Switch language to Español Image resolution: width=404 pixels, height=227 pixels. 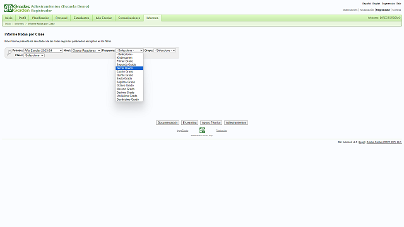click(x=367, y=4)
